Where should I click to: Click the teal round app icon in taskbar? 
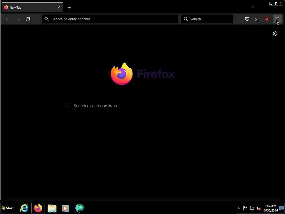pyautogui.click(x=80, y=208)
